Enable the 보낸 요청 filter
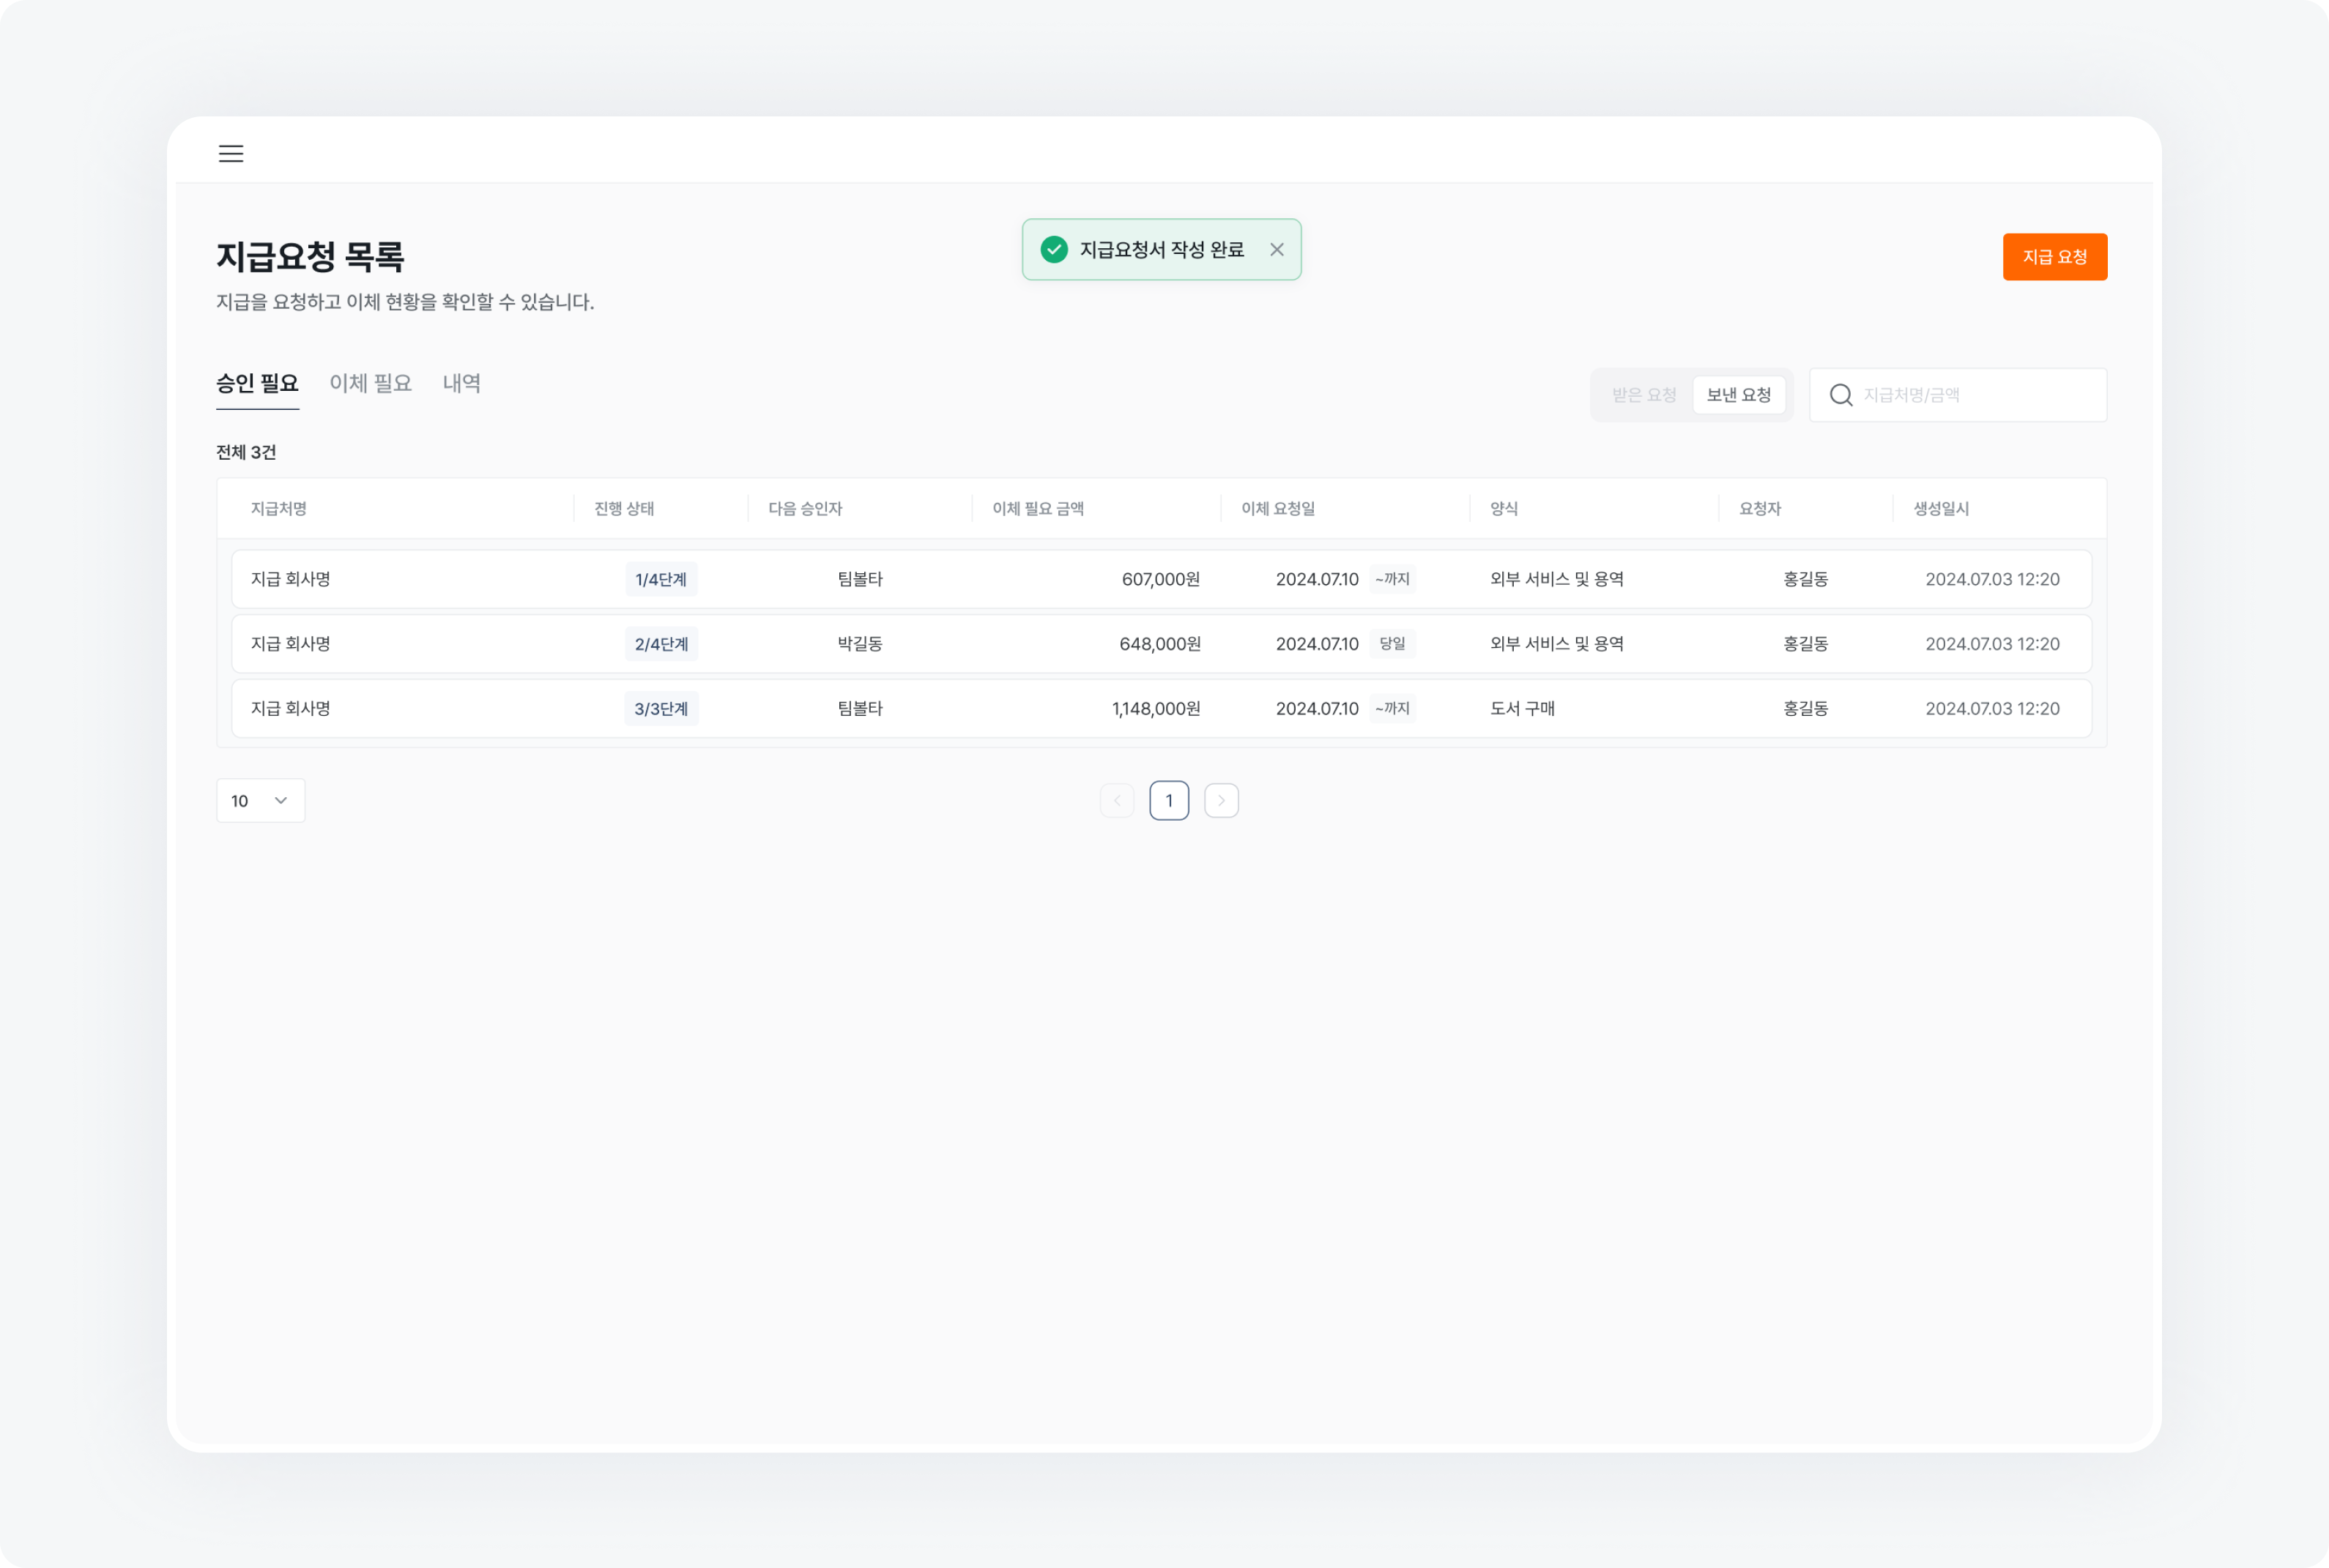 (1739, 394)
